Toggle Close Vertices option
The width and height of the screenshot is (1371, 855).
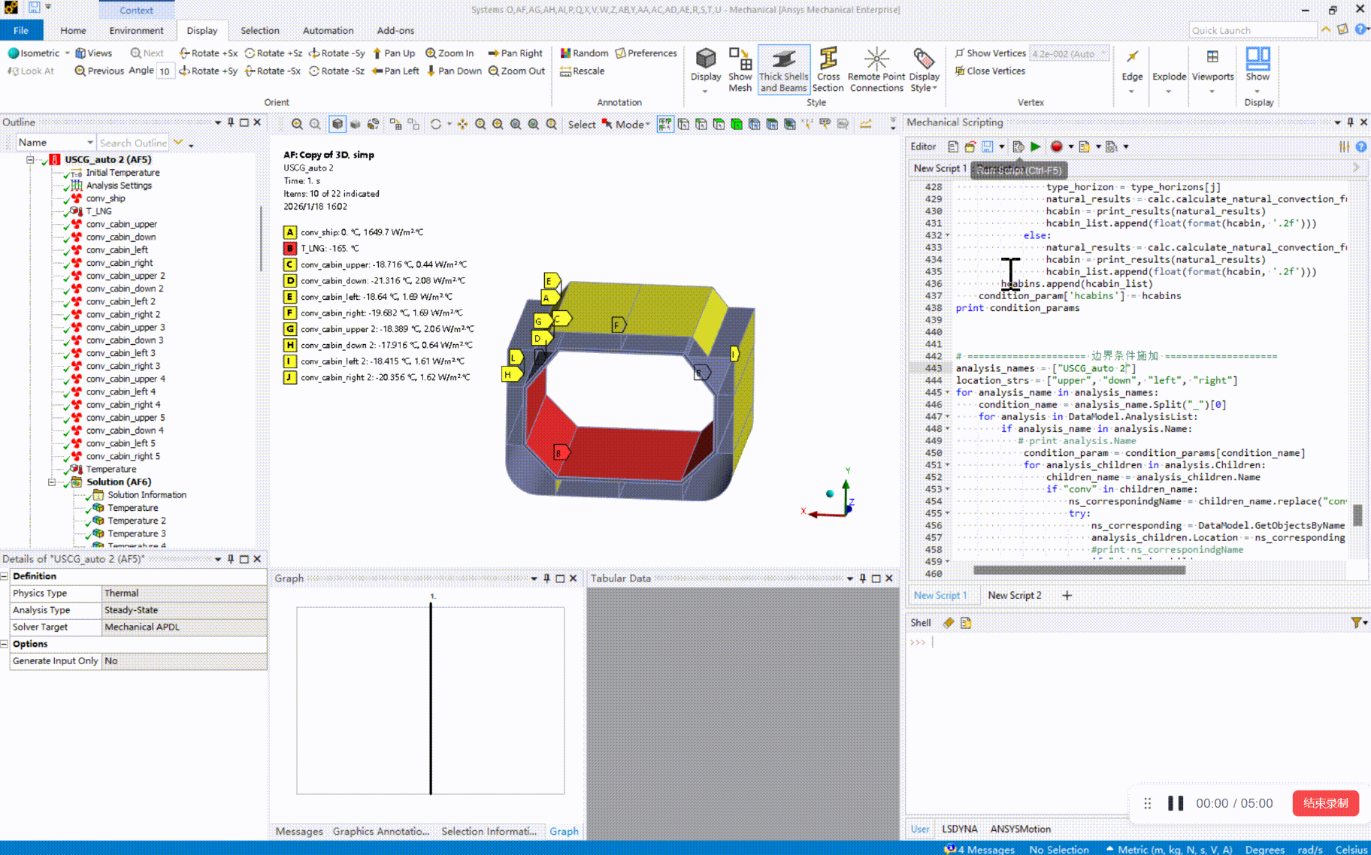pos(990,71)
